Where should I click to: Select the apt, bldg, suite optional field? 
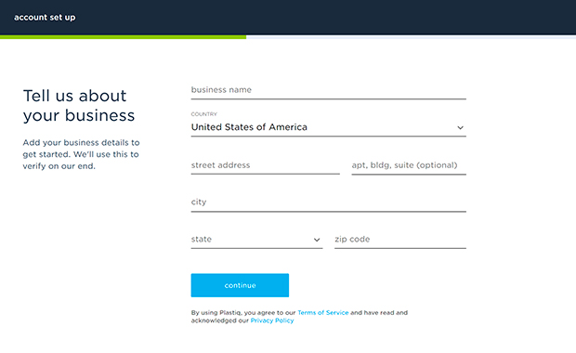coord(409,165)
